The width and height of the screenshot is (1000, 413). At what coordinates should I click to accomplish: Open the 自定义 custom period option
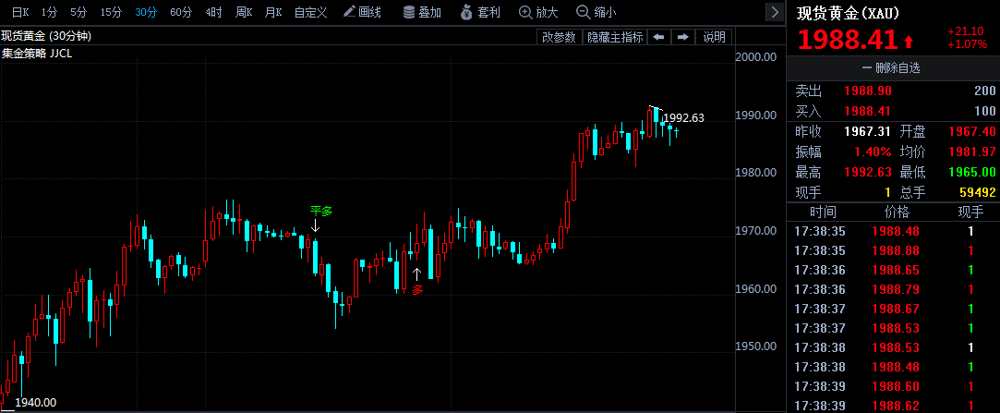(x=311, y=11)
